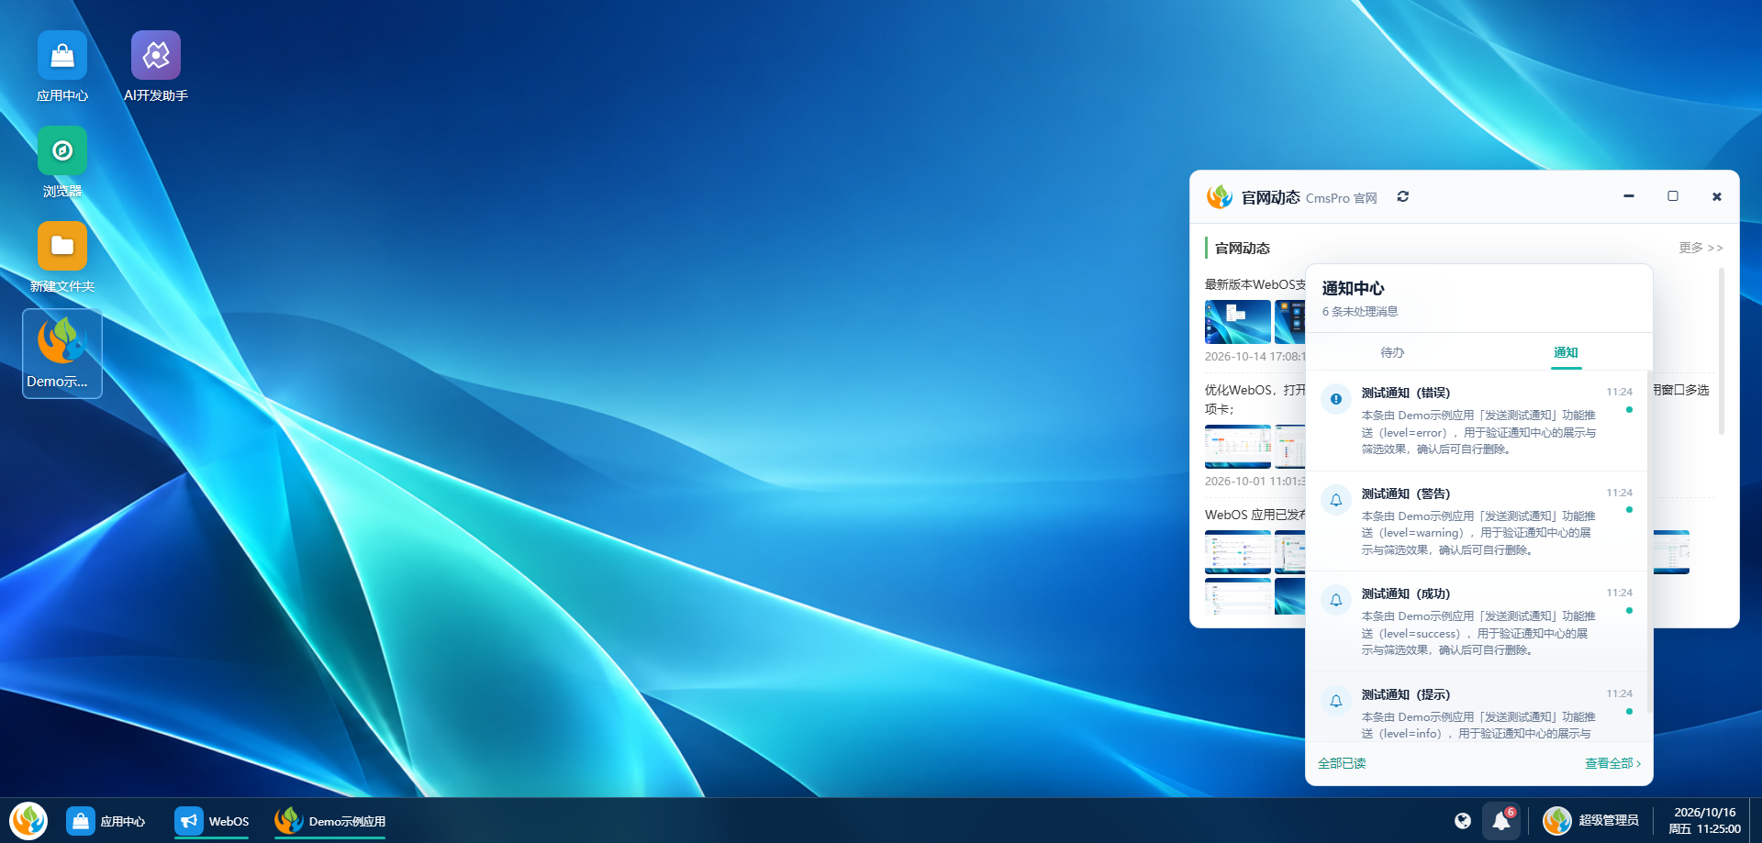Open first thumbnail under WebOS 应用已发布 news
1762x843 pixels.
pyautogui.click(x=1238, y=552)
